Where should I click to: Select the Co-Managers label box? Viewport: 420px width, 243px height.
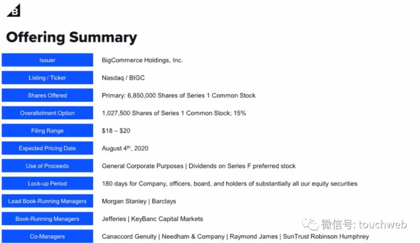tap(47, 236)
